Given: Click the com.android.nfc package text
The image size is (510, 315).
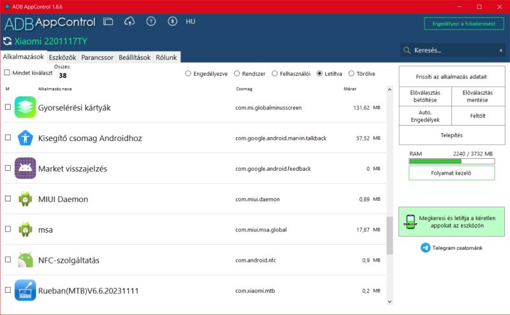Looking at the screenshot, I should pyautogui.click(x=256, y=260).
